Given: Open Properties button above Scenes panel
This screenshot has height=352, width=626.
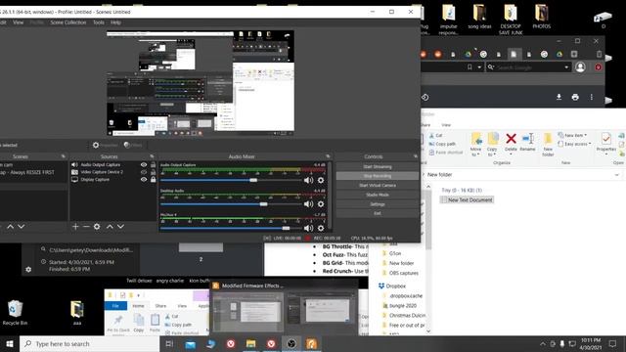Looking at the screenshot, I should pos(106,146).
